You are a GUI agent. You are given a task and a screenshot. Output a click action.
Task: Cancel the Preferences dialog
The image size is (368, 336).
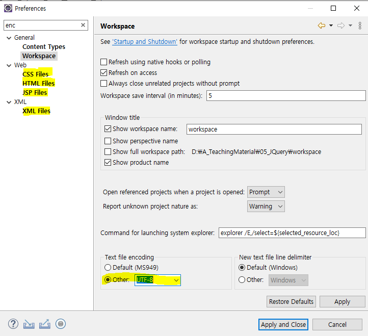coord(337,324)
